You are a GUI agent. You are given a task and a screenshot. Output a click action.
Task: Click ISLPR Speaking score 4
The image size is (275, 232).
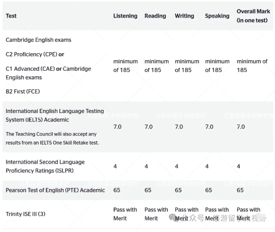point(207,166)
